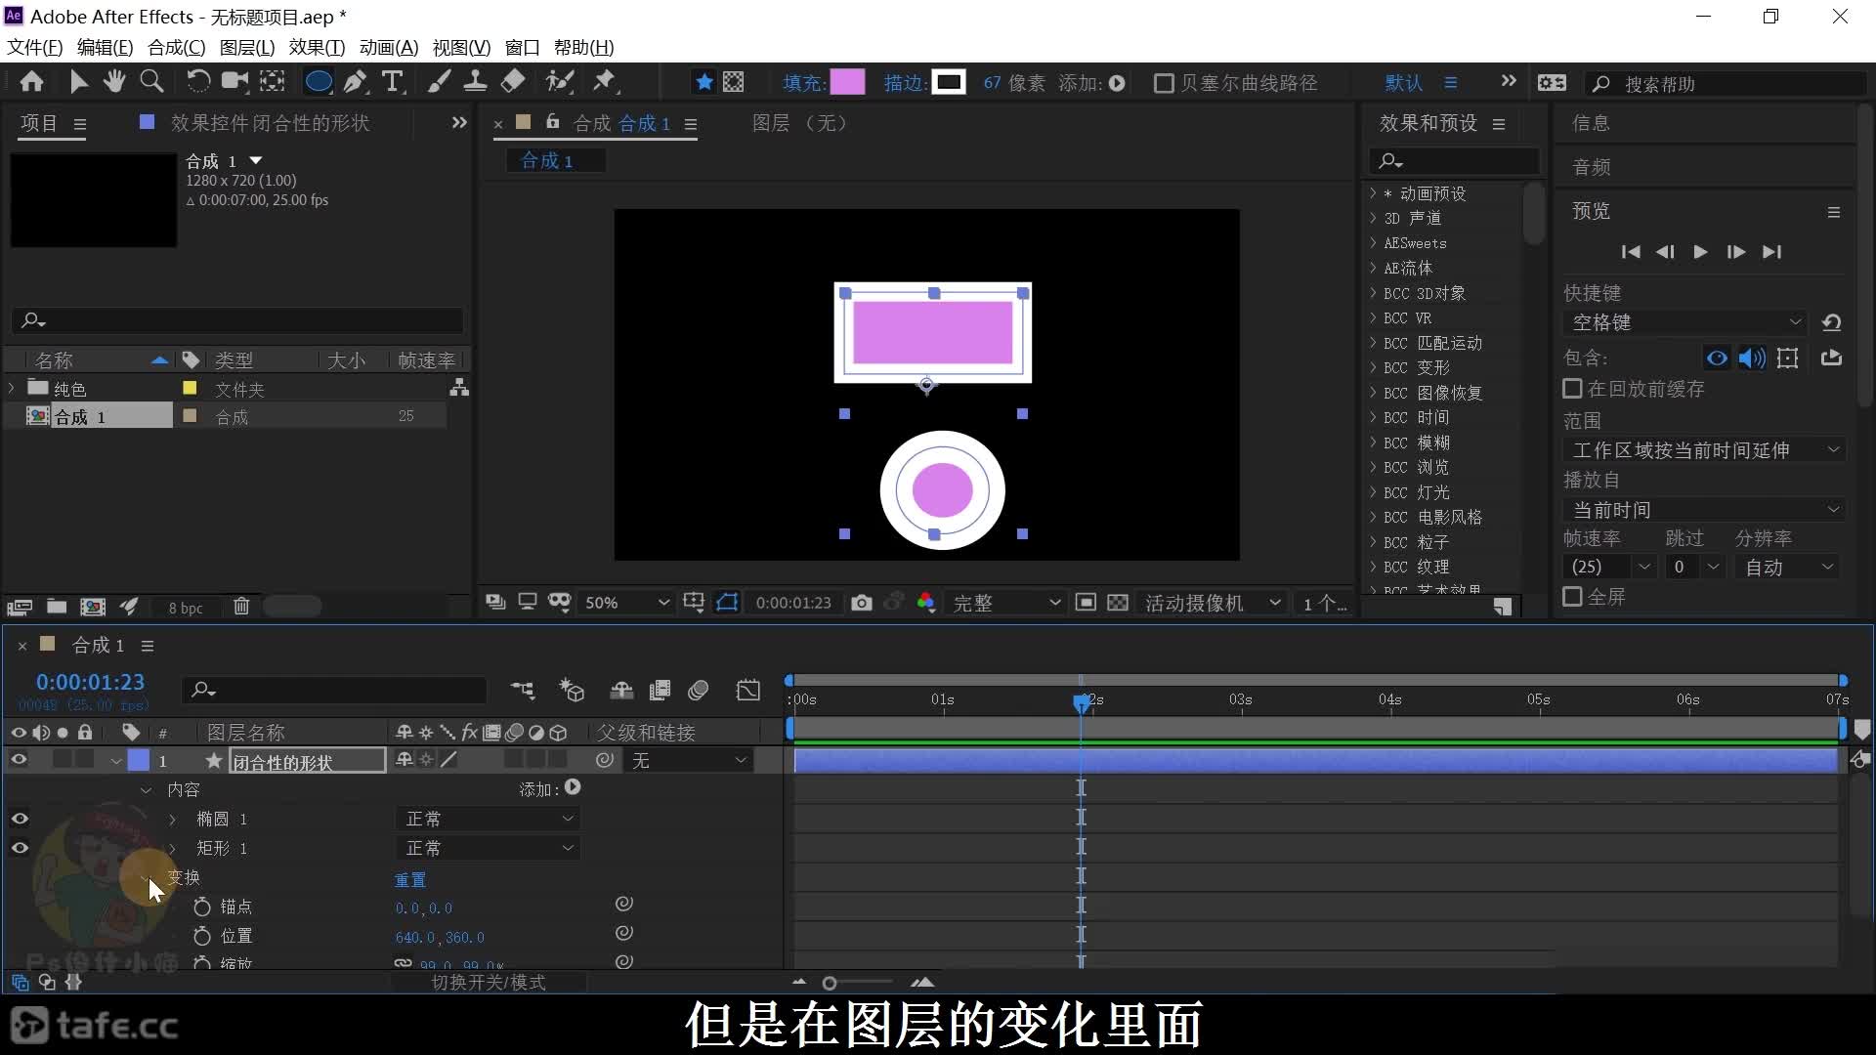Select the Home icon in toolbar

(31, 82)
